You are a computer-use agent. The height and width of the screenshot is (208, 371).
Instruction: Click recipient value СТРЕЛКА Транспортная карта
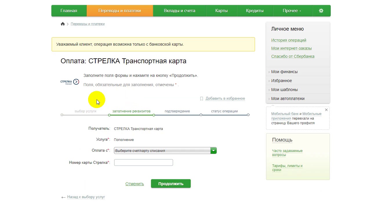[x=138, y=129]
